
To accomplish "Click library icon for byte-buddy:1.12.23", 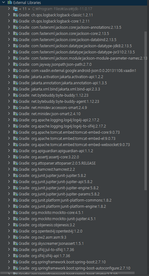I will coord(16,95).
